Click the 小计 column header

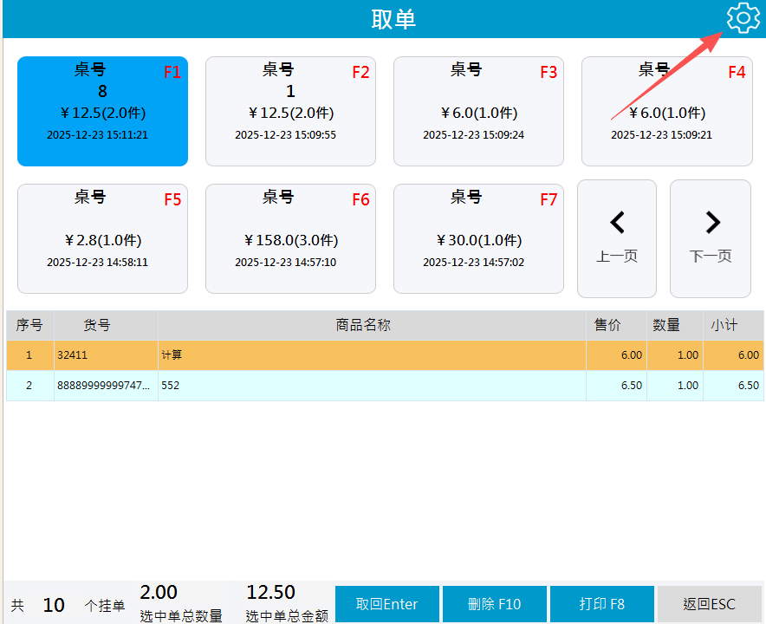724,325
